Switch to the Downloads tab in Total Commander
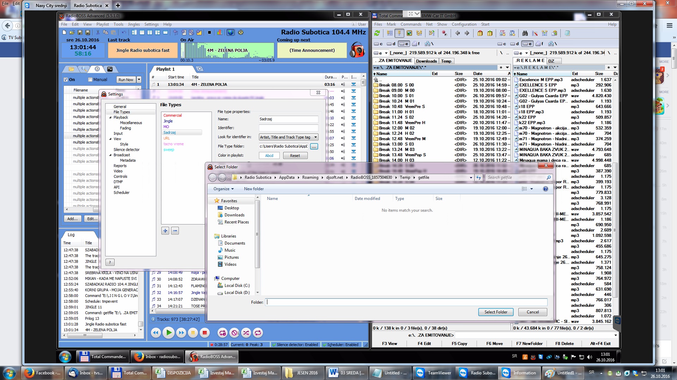Image resolution: width=677 pixels, height=380 pixels. click(x=426, y=61)
